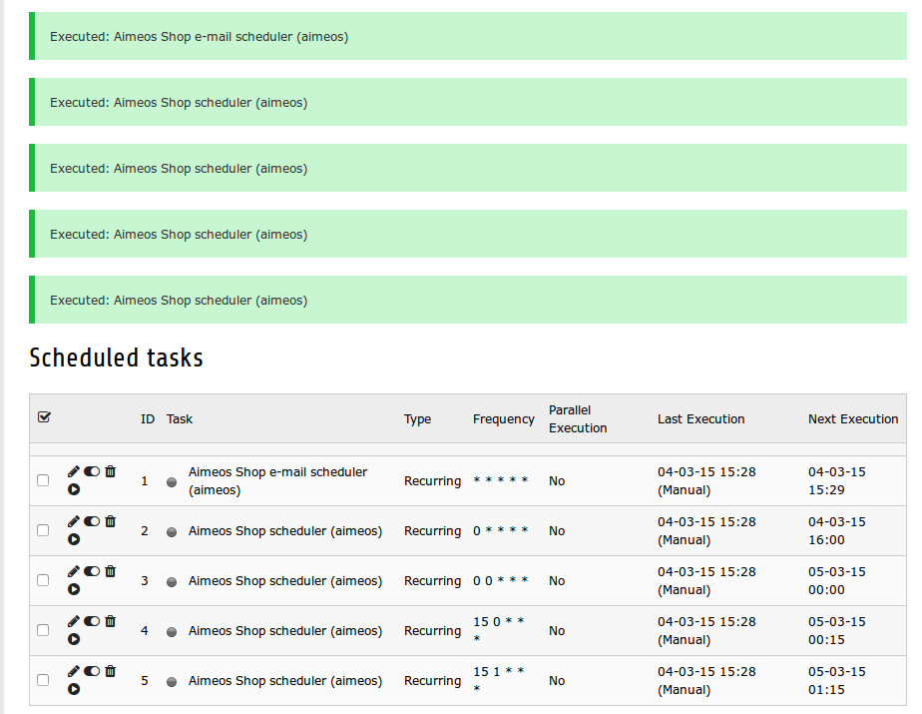Screen dimensions: 922x714
Task: Start task ID 4 using its play icon
Action: click(74, 639)
